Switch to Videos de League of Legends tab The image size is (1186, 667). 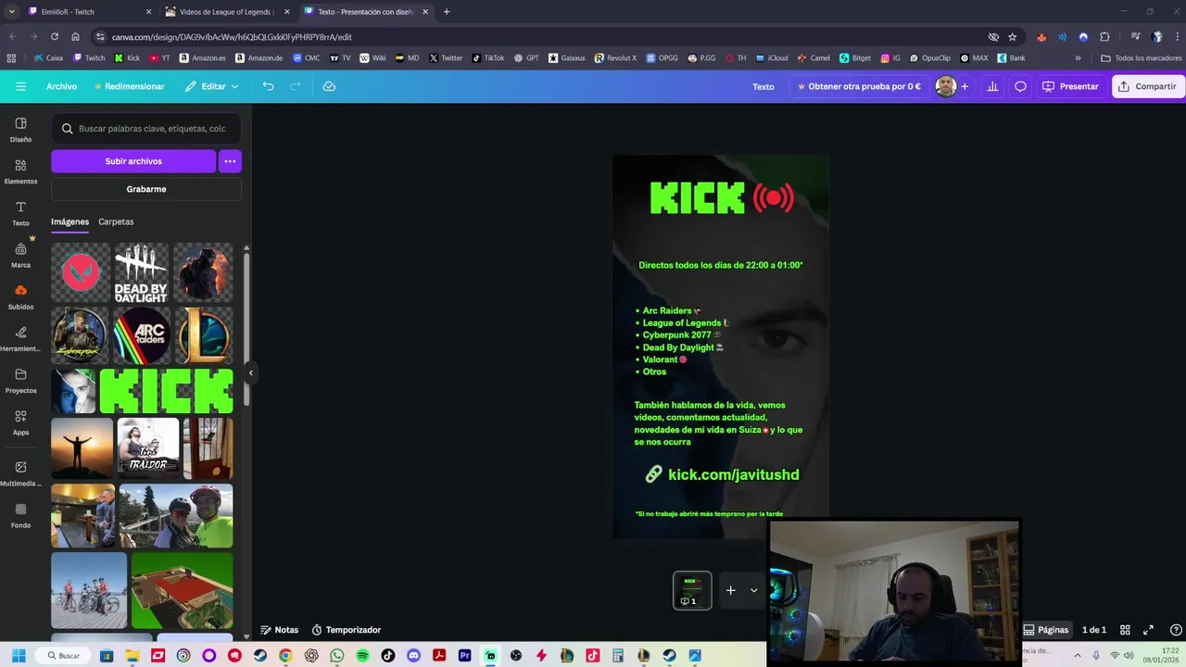click(226, 12)
